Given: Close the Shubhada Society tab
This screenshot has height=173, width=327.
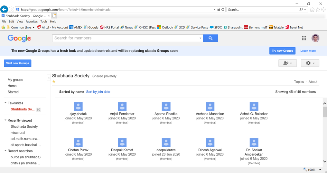Looking at the screenshot, I should coord(49,16).
